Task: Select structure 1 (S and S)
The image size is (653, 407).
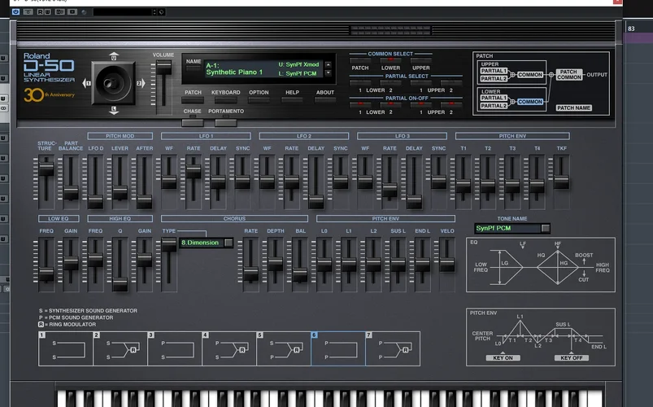Action: pos(66,348)
